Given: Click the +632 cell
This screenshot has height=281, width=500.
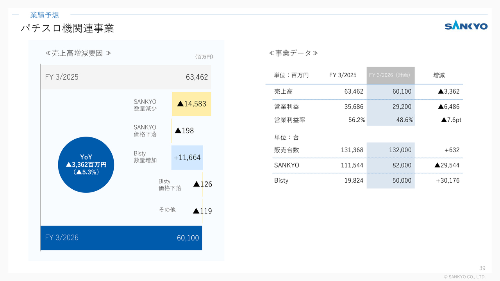Looking at the screenshot, I should pyautogui.click(x=452, y=150).
